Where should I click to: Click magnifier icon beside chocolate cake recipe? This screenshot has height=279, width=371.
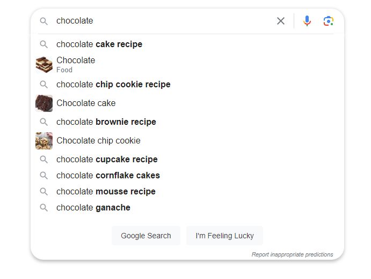pyautogui.click(x=44, y=44)
